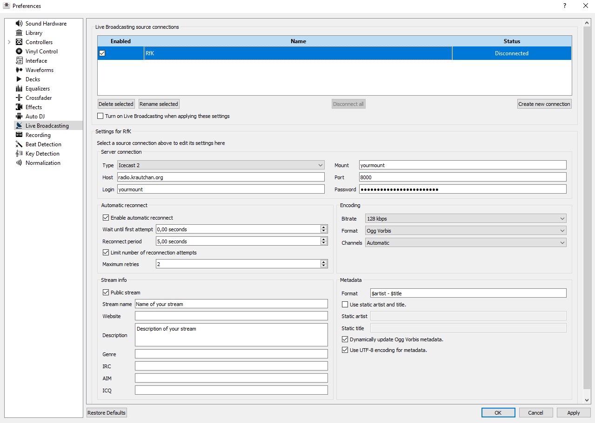Click the Beat Detection icon
Screen dimensions: 595x423
click(x=19, y=144)
